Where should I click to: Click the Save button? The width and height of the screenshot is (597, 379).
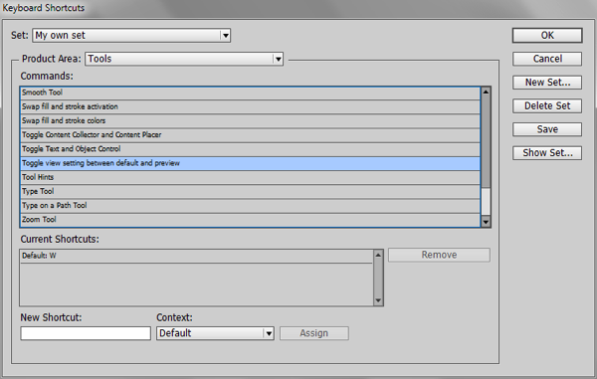tap(547, 129)
